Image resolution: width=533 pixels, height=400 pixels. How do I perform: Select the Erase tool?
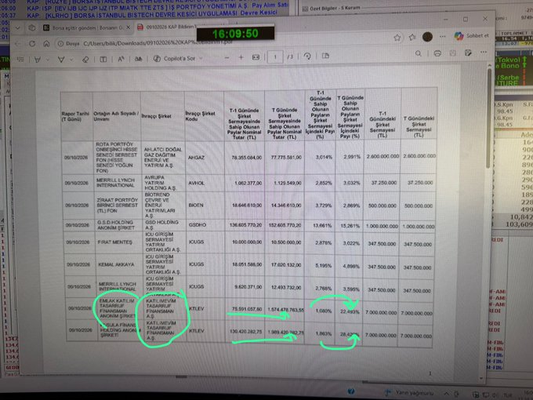(x=85, y=60)
